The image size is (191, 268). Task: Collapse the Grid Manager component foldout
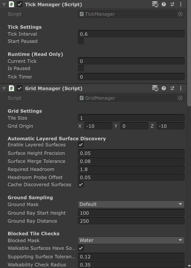pos(4,88)
